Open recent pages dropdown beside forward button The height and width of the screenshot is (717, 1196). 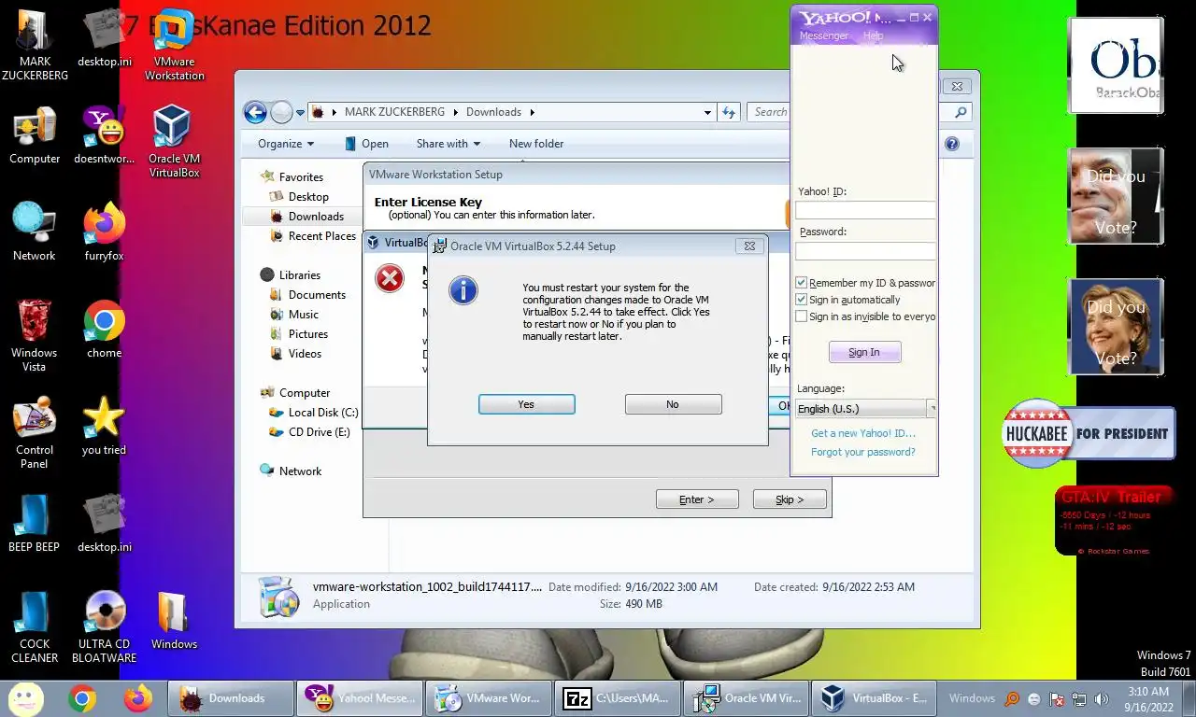pyautogui.click(x=300, y=112)
